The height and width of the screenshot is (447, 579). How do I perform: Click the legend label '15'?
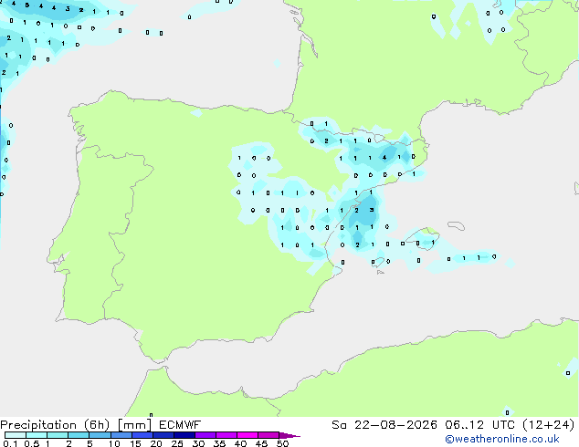(x=135, y=443)
